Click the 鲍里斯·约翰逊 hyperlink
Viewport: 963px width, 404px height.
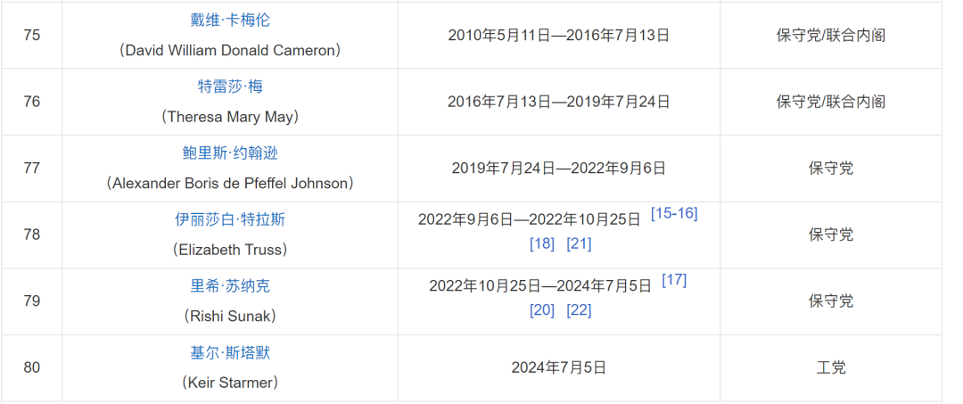pyautogui.click(x=230, y=153)
